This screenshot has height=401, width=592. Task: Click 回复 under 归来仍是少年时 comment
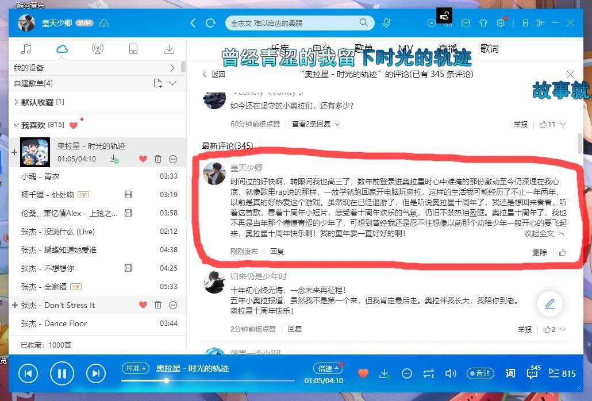tap(295, 329)
